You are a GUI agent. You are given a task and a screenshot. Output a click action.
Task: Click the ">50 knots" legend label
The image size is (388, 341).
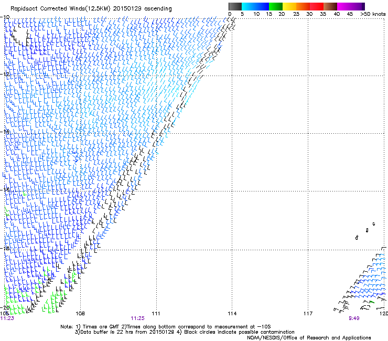tap(373, 14)
